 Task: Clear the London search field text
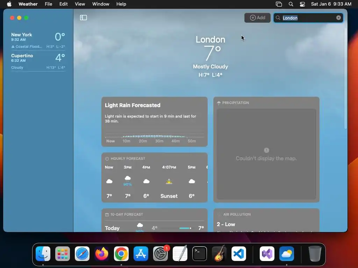click(338, 18)
